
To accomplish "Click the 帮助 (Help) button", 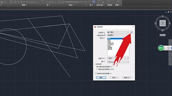I will (x=127, y=78).
